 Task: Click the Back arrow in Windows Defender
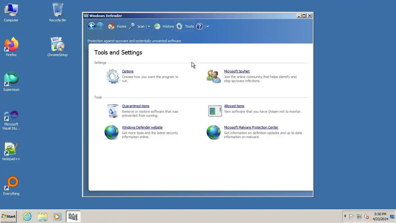[x=92, y=26]
